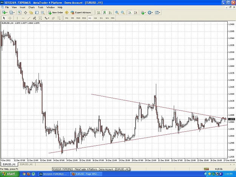
Task: Launch Chrome from the quick launch bar
Action: point(24,174)
